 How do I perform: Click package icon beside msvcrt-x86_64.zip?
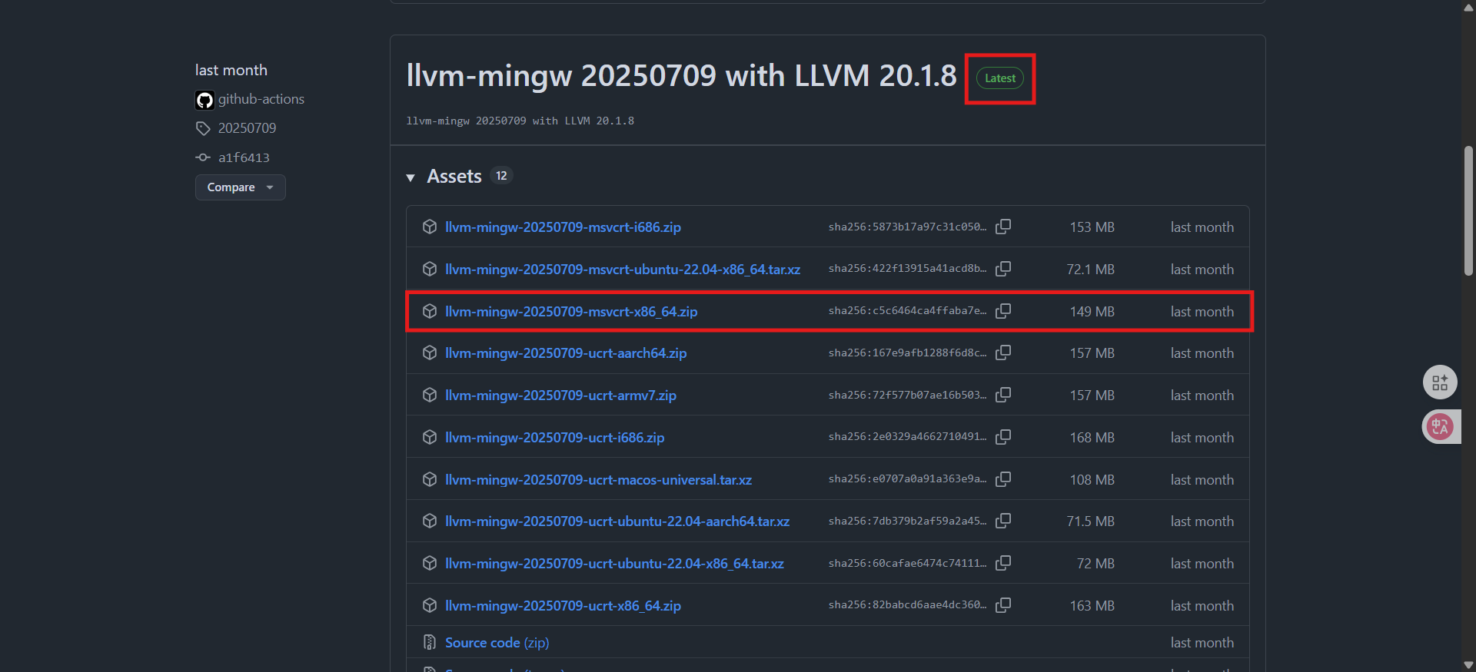pyautogui.click(x=430, y=311)
